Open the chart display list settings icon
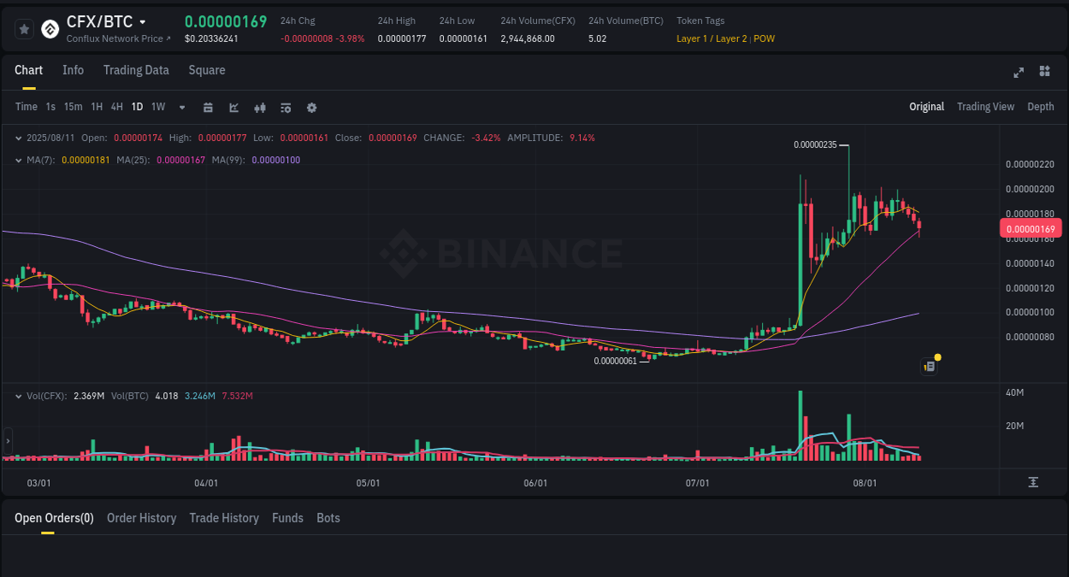1069x577 pixels. tap(286, 108)
